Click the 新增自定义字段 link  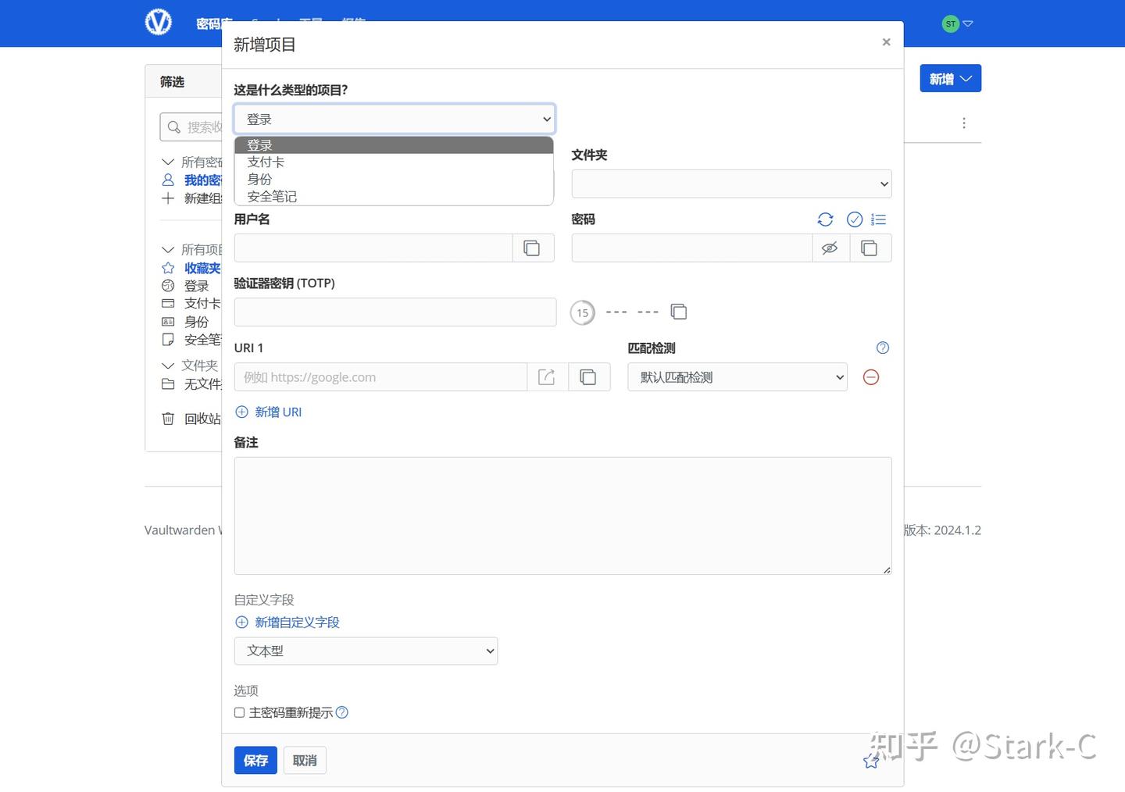point(297,622)
